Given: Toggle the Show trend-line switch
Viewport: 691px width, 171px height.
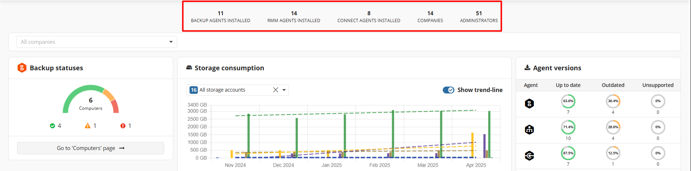Looking at the screenshot, I should [449, 90].
